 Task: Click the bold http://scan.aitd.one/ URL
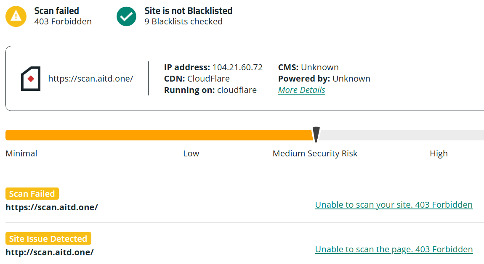click(49, 252)
